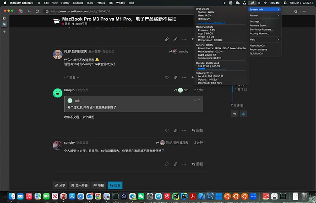Open Zoom from the Dock
Screen dimensions: 316x203
(253, 196)
